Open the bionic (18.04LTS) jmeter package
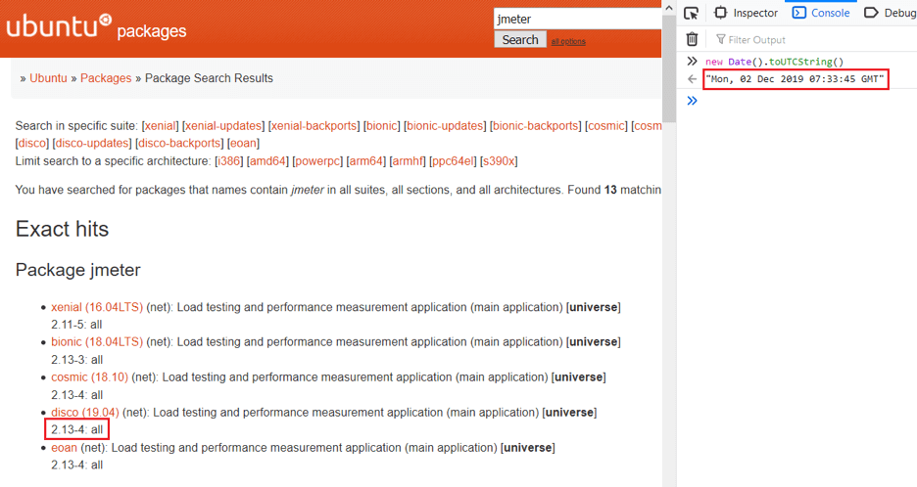The height and width of the screenshot is (487, 917). 97,342
